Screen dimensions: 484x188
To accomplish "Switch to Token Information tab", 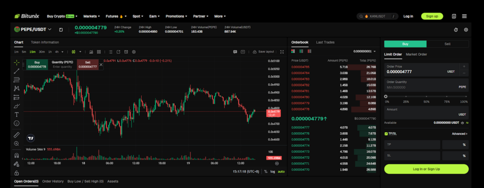I will (45, 43).
